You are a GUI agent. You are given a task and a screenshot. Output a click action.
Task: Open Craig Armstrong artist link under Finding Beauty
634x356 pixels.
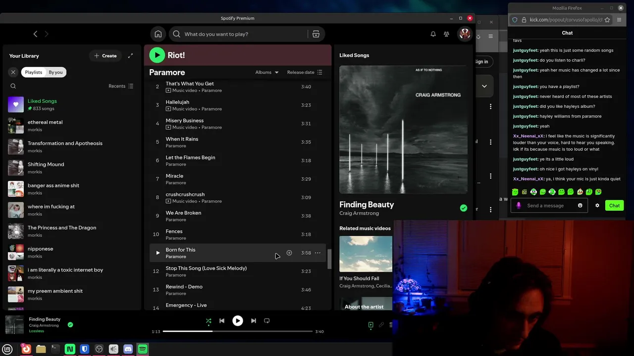pos(359,213)
